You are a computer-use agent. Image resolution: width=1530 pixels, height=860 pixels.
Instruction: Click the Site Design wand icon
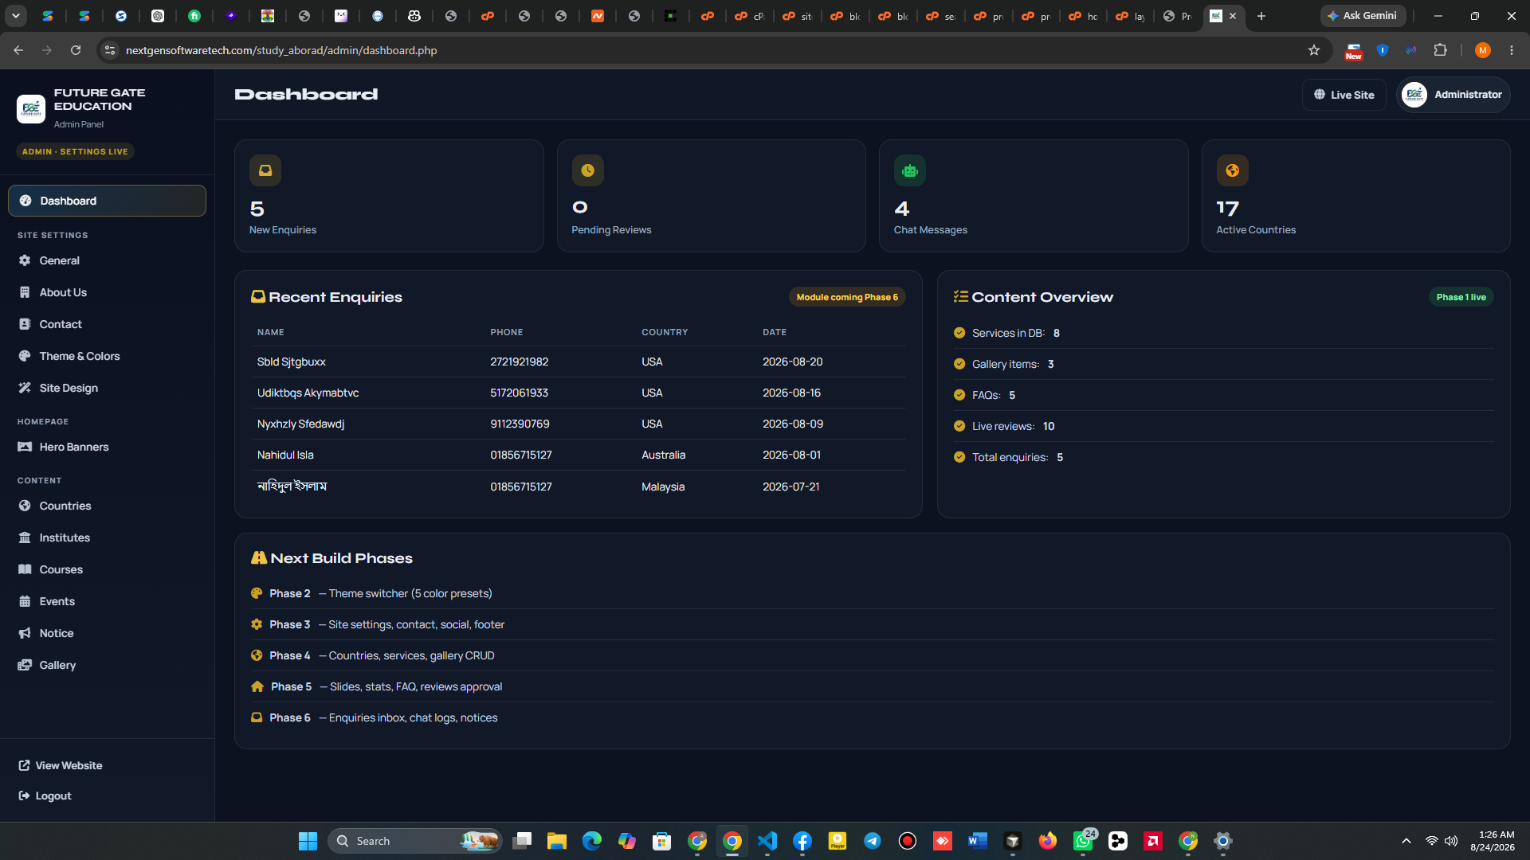[x=25, y=388]
